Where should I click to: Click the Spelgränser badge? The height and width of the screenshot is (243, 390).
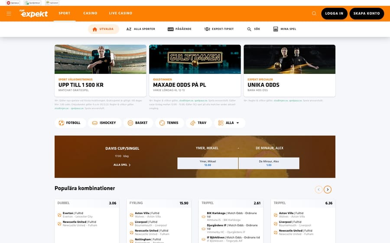[32, 3]
